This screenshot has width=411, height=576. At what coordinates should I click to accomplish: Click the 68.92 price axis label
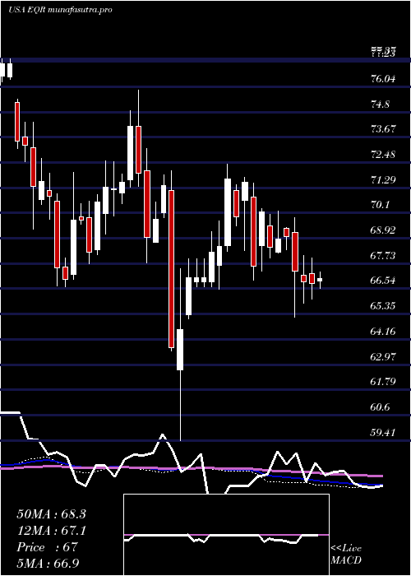383,230
